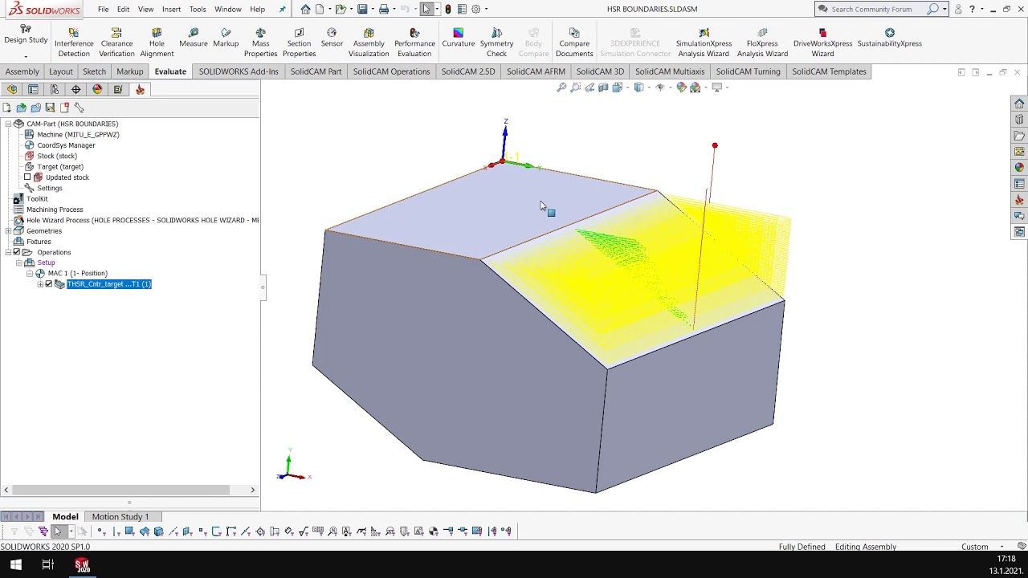This screenshot has width=1028, height=578.
Task: Click Zoom to Area in view toolbar
Action: click(x=575, y=88)
